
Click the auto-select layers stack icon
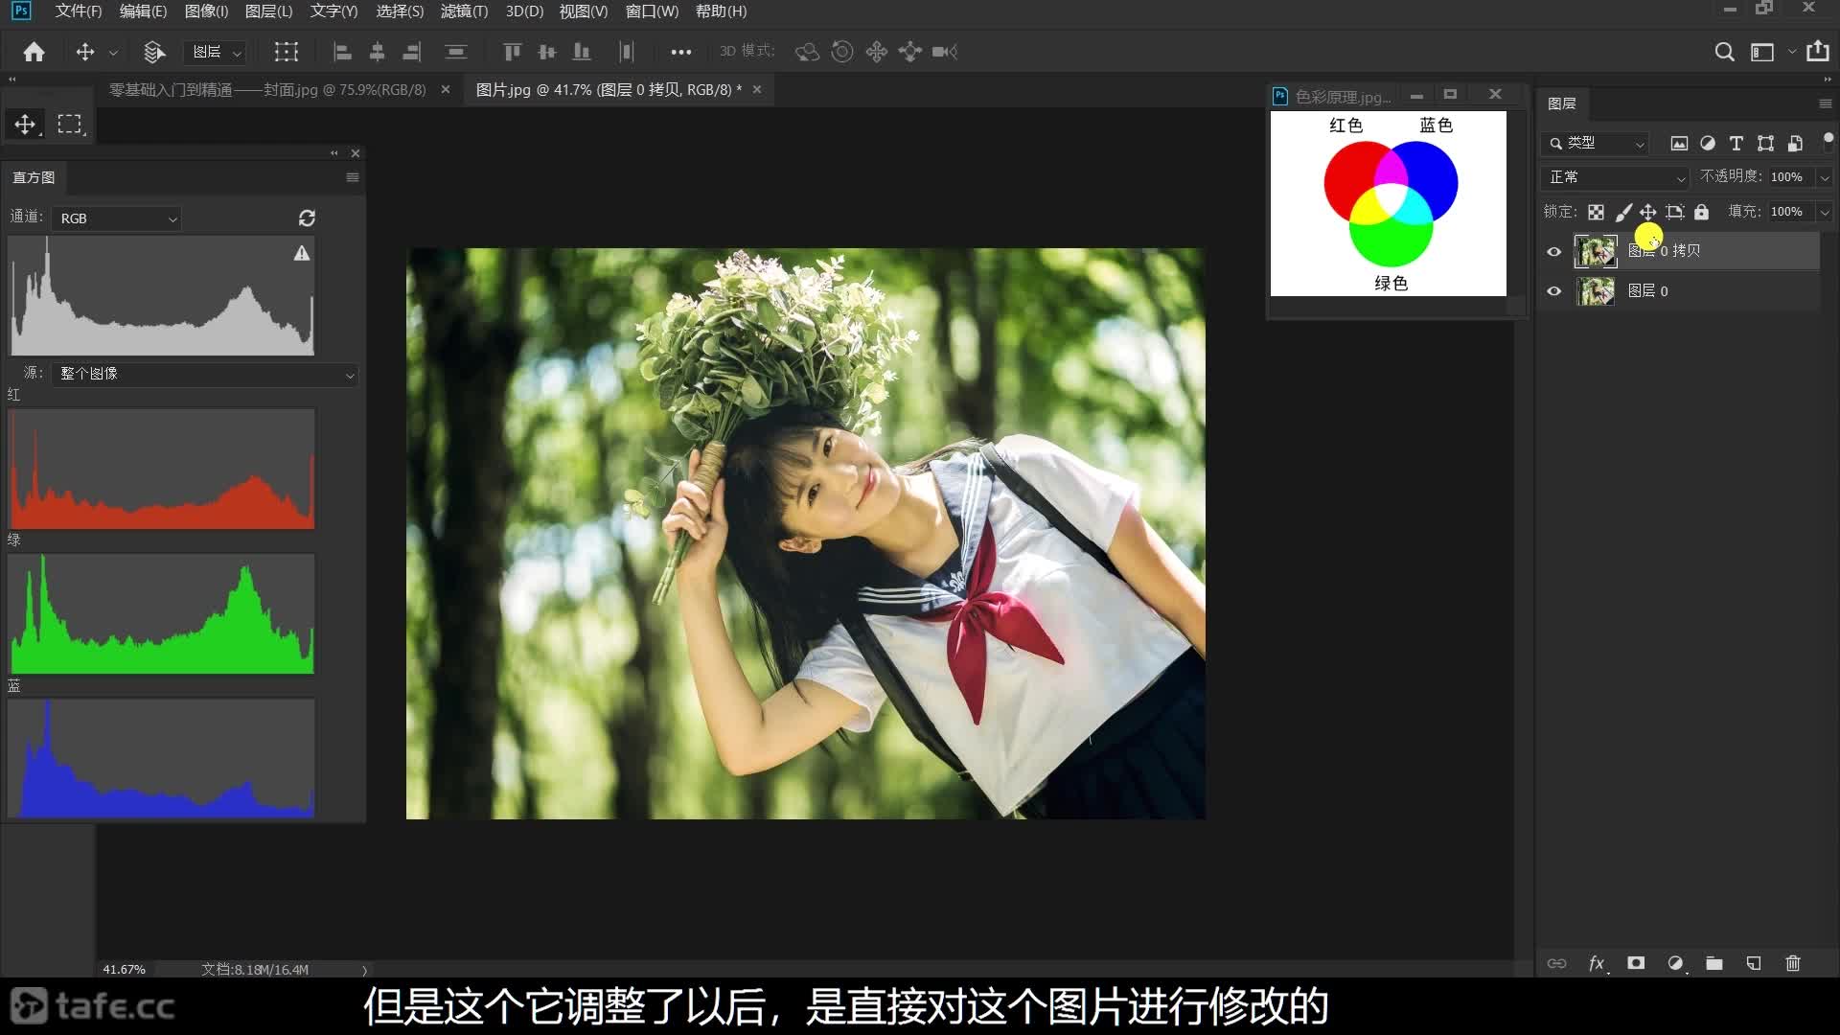click(x=154, y=52)
